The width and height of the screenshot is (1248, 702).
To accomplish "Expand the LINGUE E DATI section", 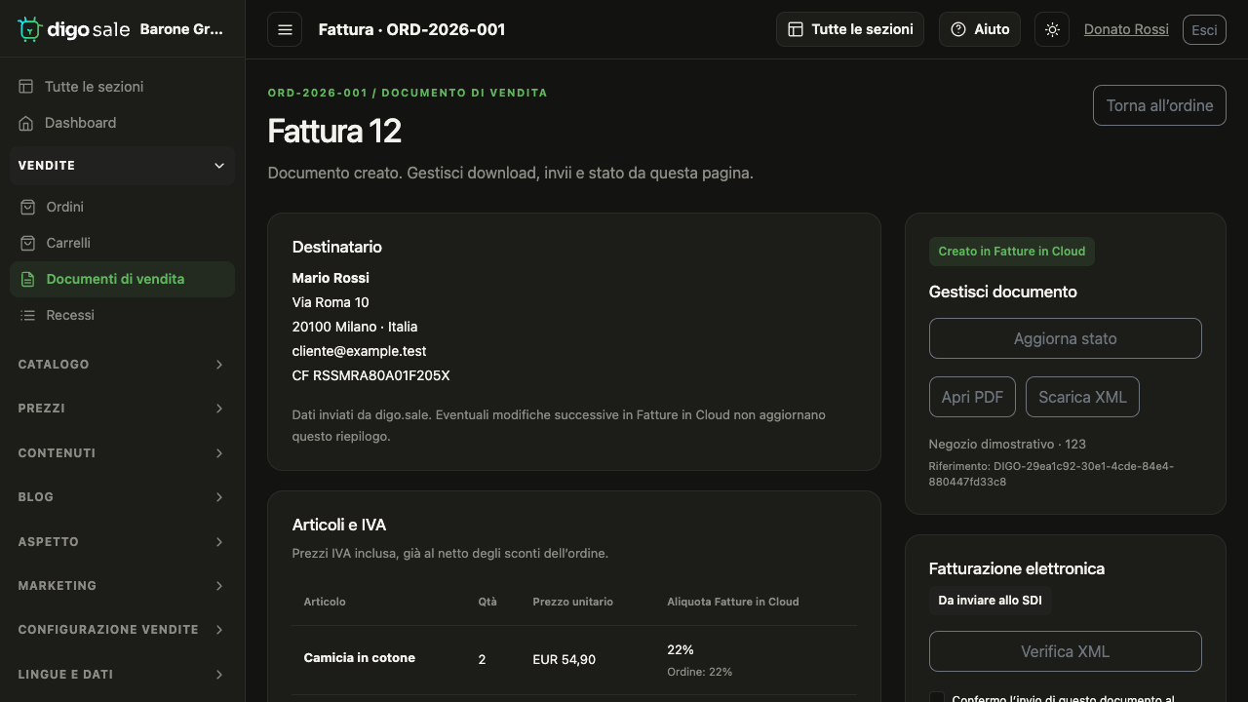I will 122,675.
